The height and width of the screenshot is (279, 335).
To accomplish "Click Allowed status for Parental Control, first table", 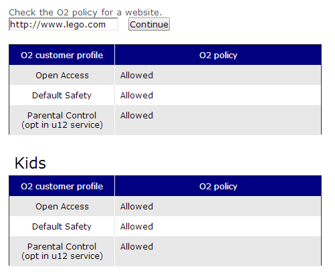I will coord(136,116).
